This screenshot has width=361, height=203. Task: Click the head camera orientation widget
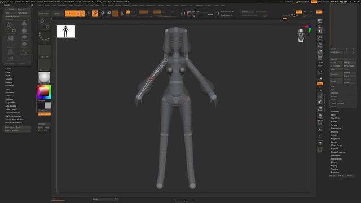[x=301, y=36]
